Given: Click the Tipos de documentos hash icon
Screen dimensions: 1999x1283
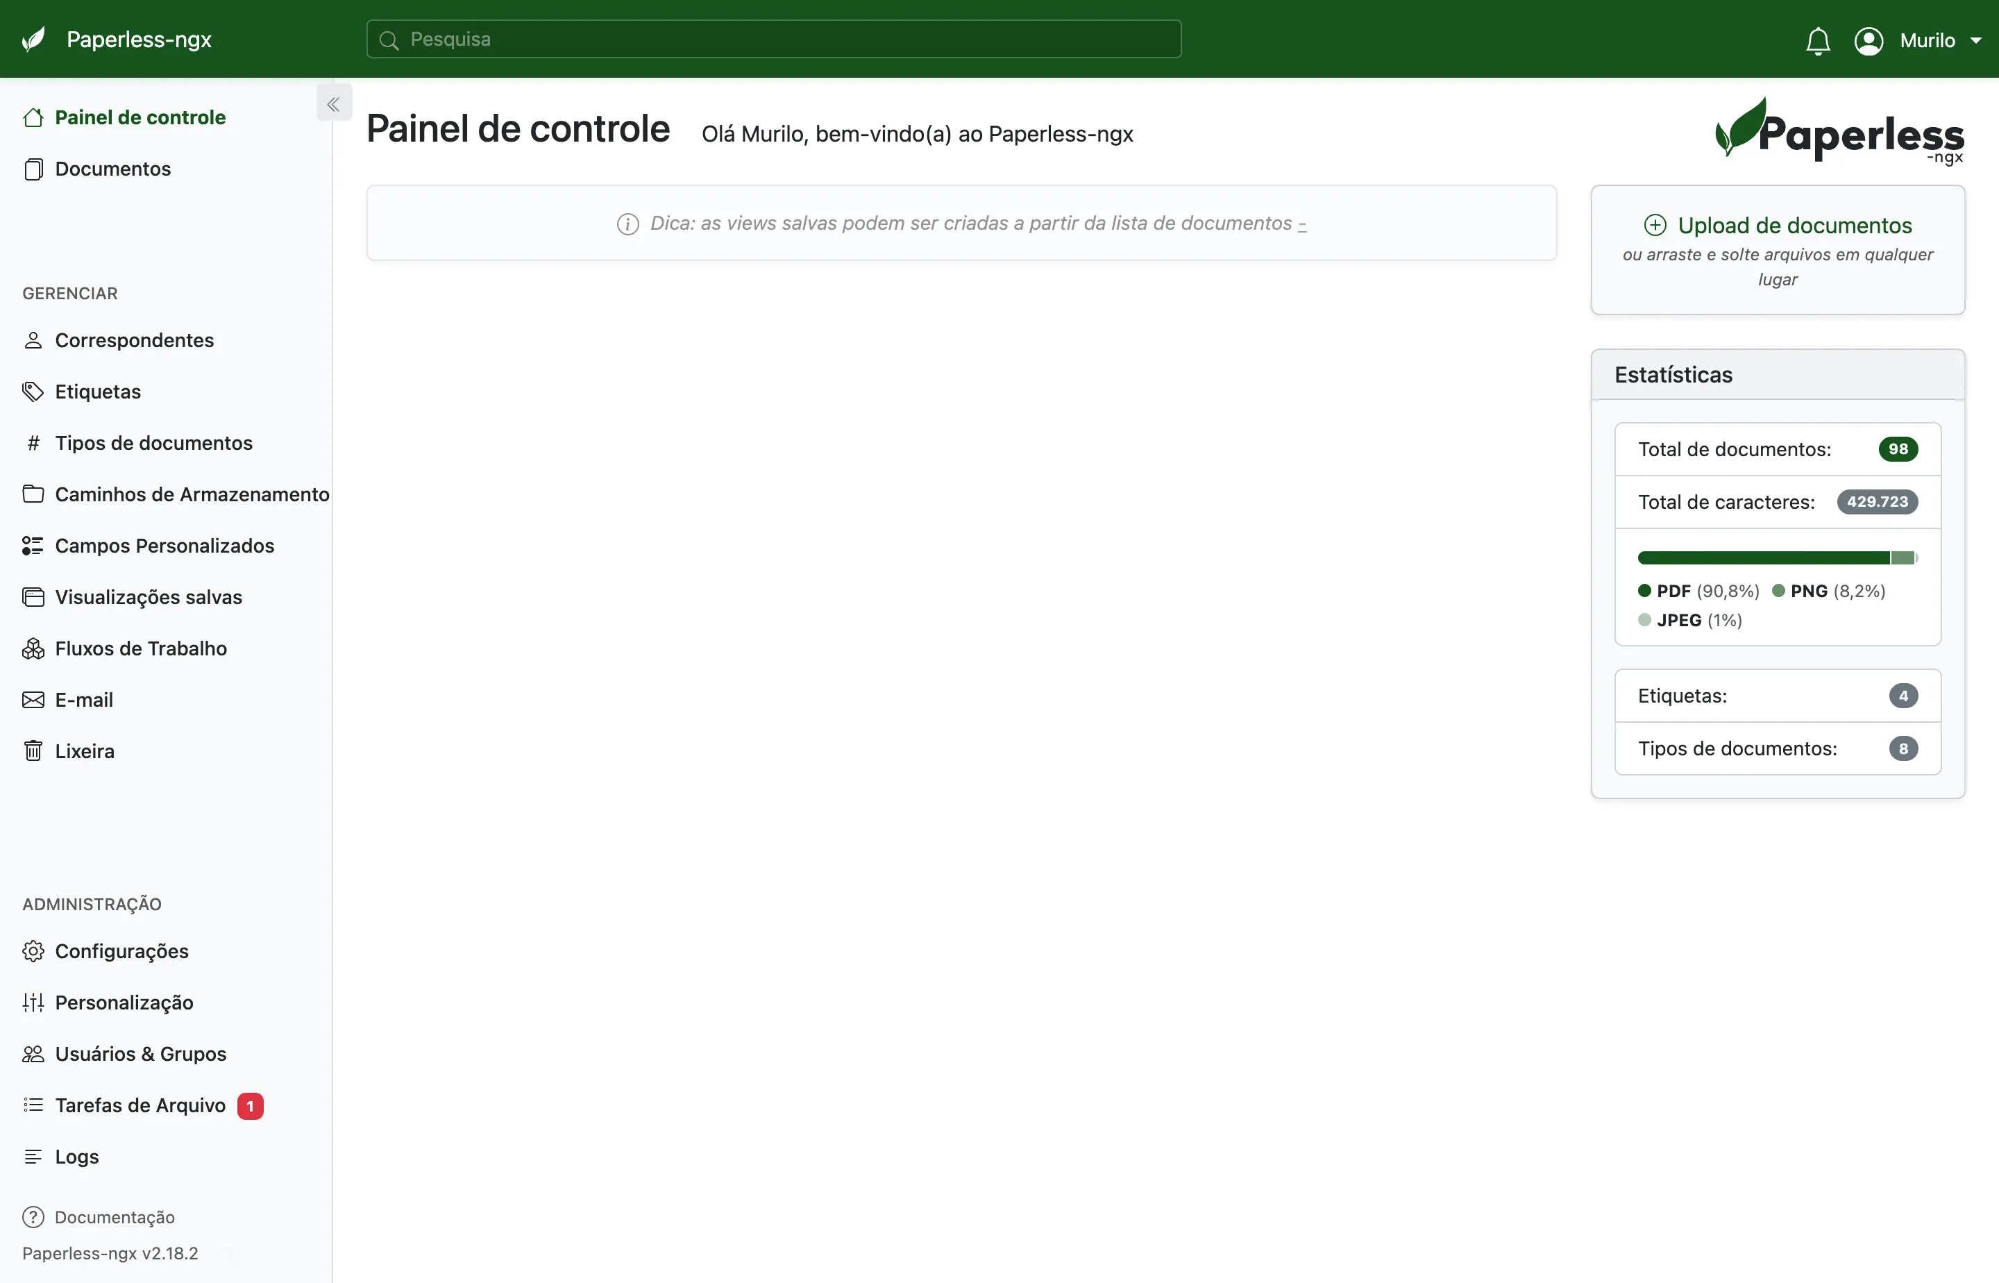Looking at the screenshot, I should tap(33, 443).
